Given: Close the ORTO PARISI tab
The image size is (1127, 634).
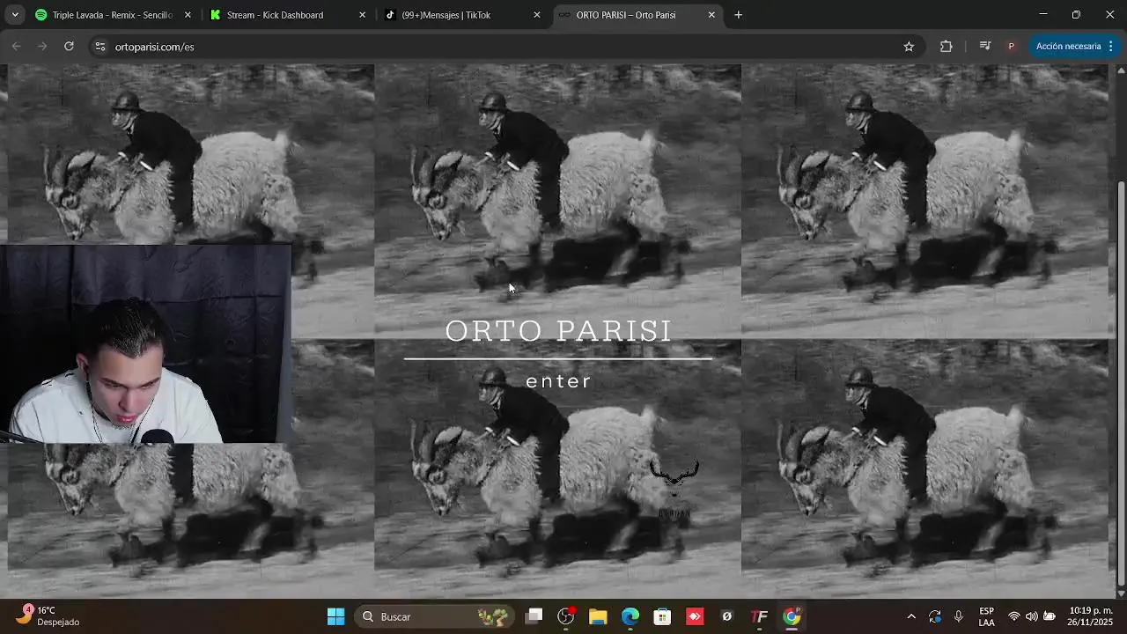Looking at the screenshot, I should pos(711,15).
